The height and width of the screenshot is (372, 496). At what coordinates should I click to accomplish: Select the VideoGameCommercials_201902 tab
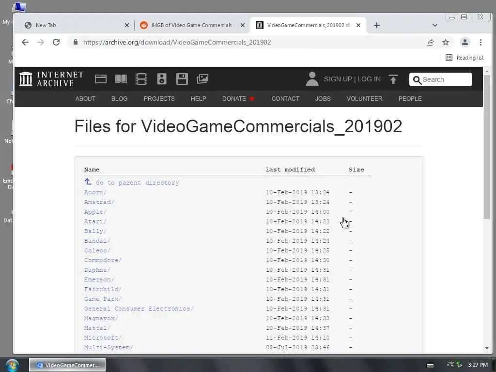(309, 25)
